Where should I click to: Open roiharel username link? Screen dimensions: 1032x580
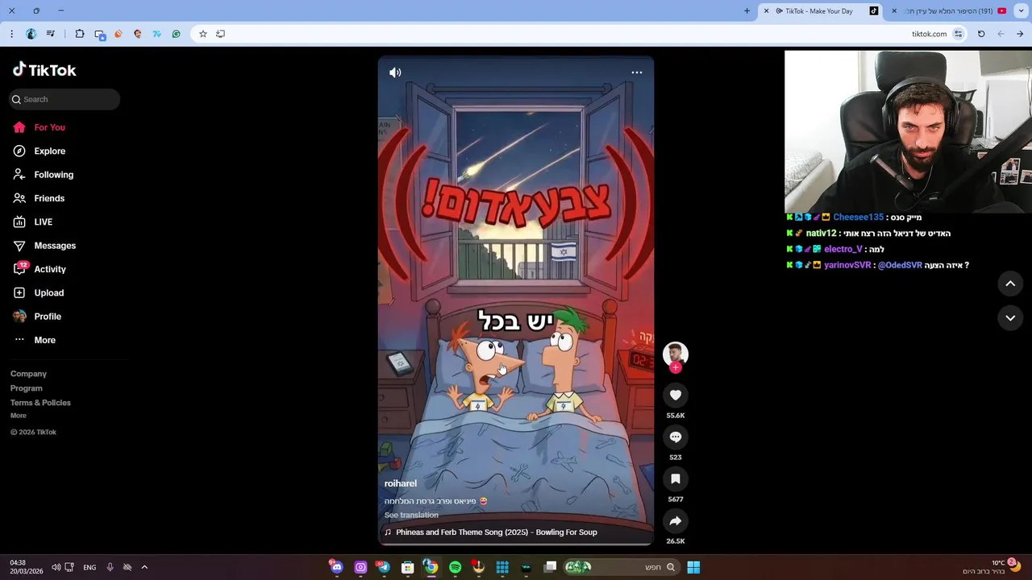tap(401, 483)
